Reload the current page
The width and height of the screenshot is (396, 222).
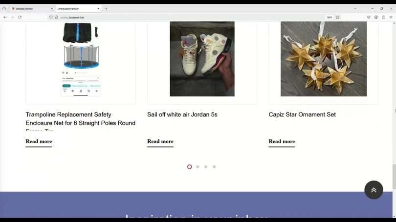coord(20,18)
